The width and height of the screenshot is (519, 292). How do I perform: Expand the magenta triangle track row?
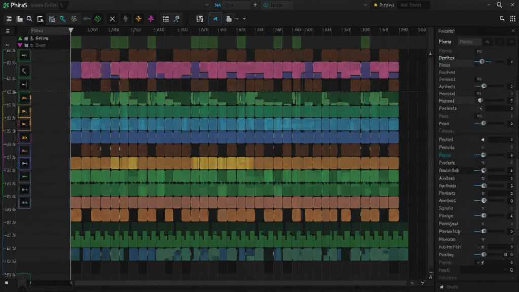coord(20,45)
